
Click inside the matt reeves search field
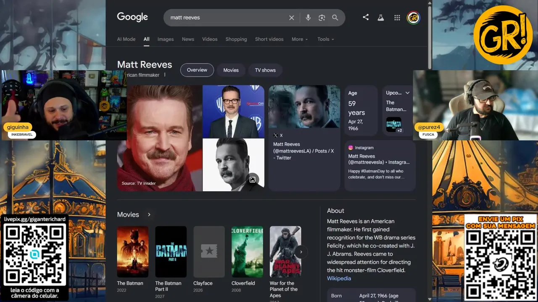tap(227, 18)
